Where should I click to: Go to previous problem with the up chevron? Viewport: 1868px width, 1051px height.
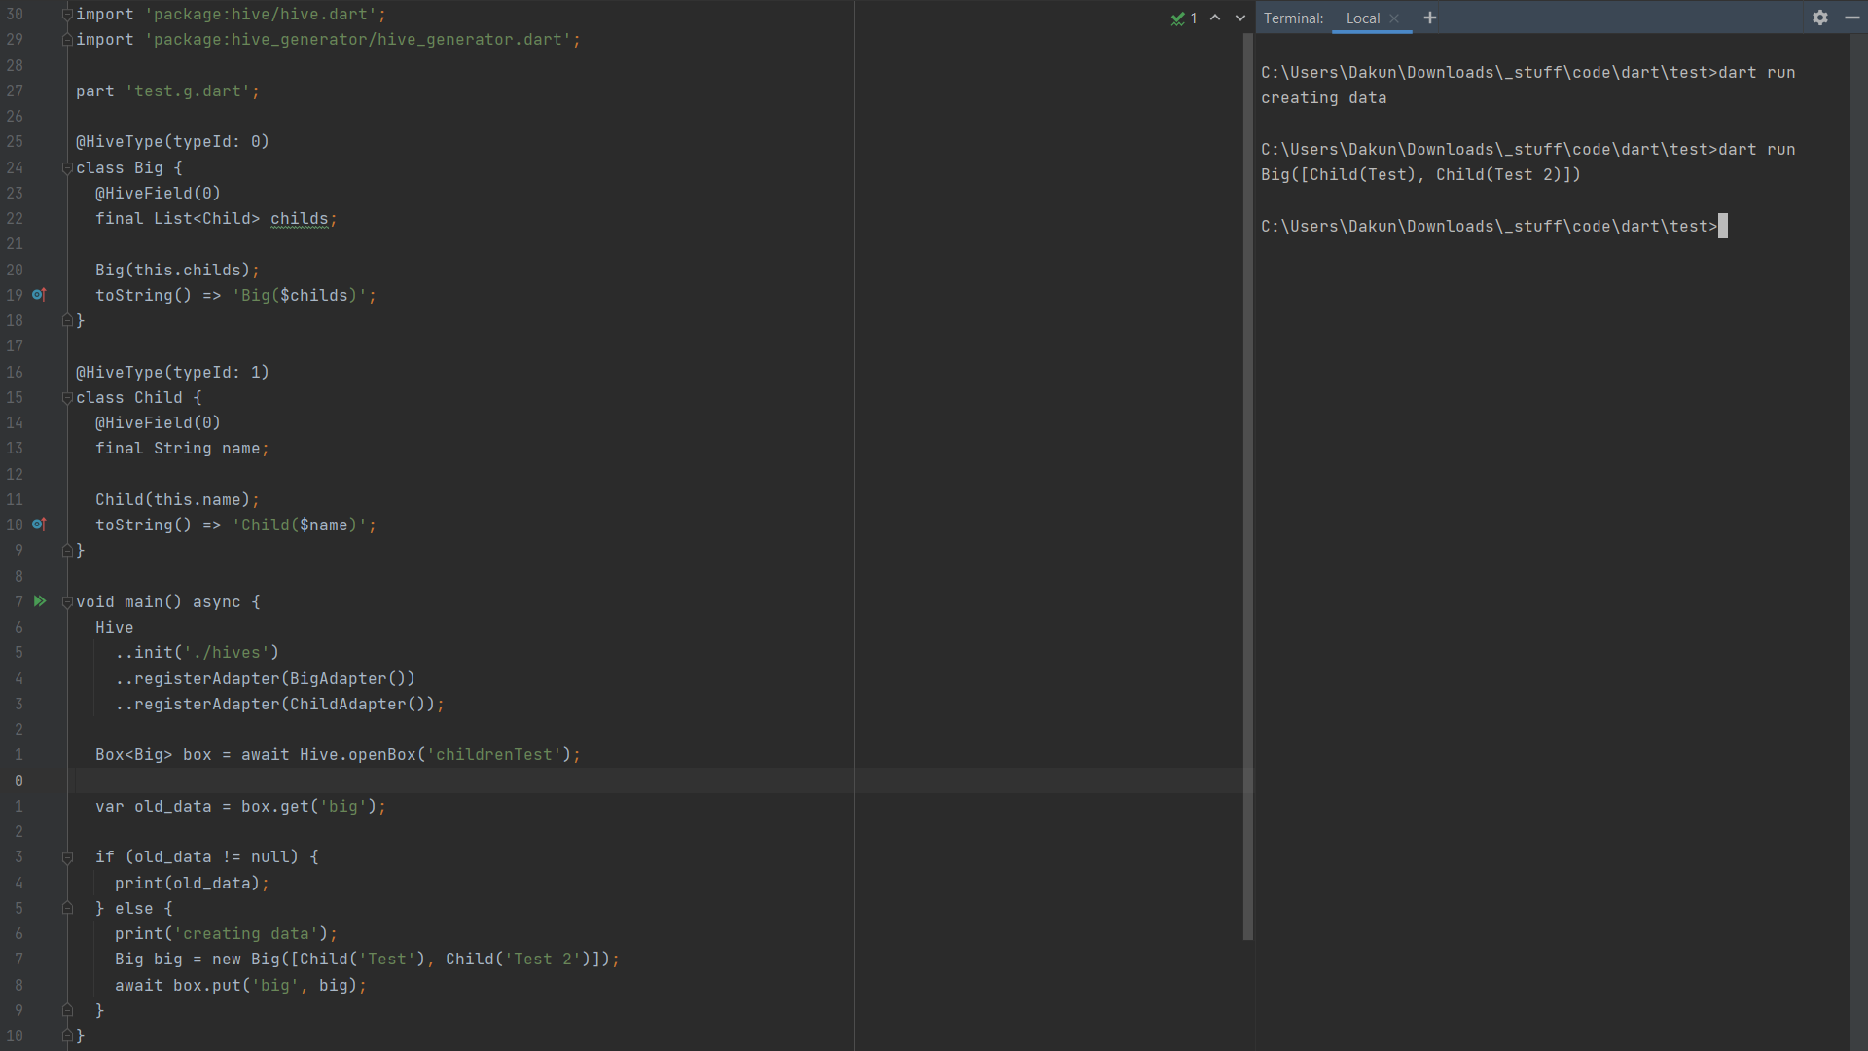click(1215, 18)
